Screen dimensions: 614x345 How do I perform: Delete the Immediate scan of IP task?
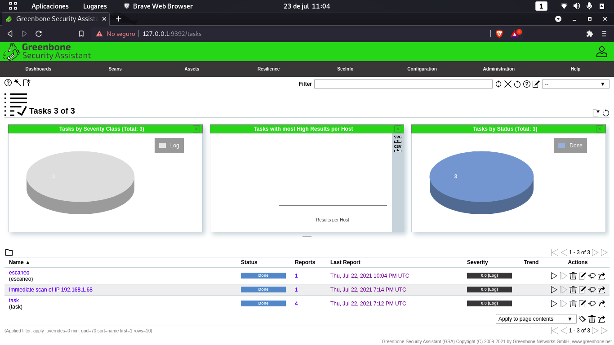(x=573, y=290)
